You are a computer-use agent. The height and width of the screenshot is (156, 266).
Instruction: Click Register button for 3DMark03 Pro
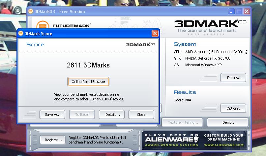[53, 140]
